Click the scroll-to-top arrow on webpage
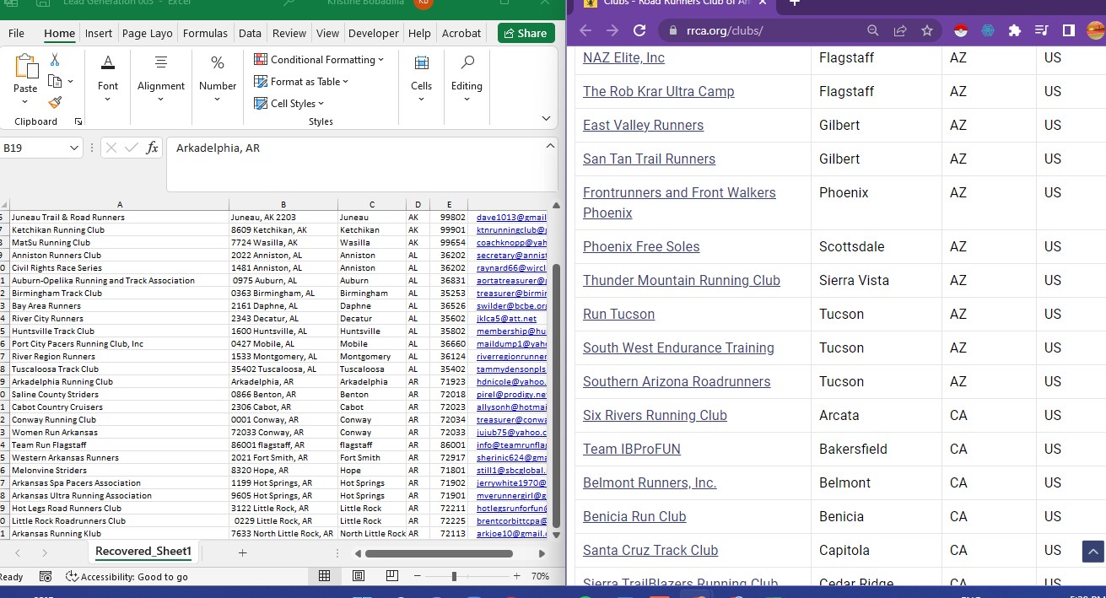 (x=1093, y=552)
